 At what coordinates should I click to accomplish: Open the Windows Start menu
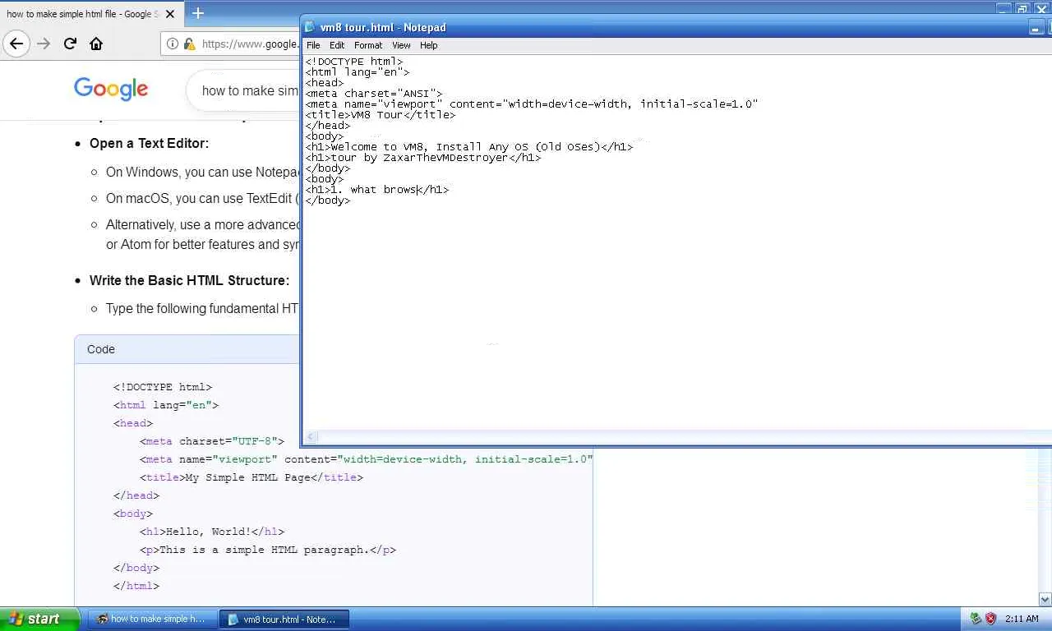(x=40, y=619)
